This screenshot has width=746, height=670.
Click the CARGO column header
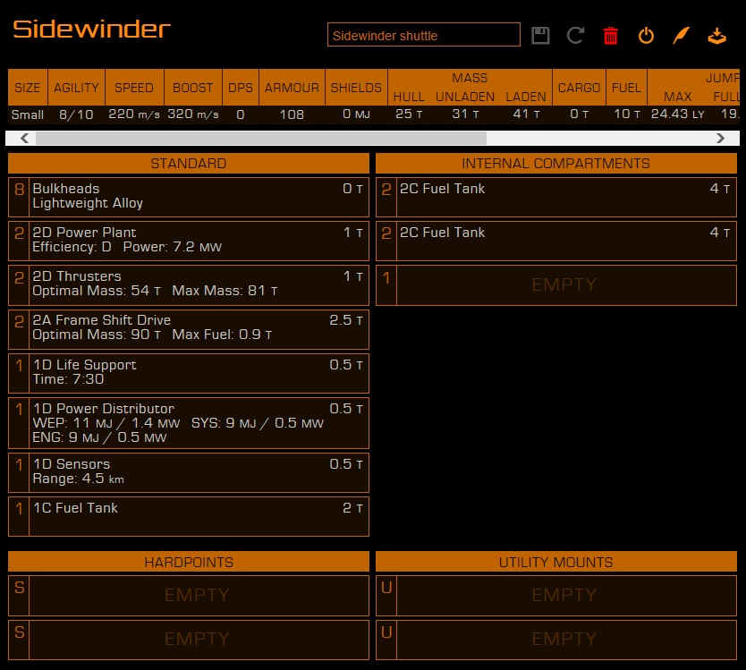coord(579,88)
